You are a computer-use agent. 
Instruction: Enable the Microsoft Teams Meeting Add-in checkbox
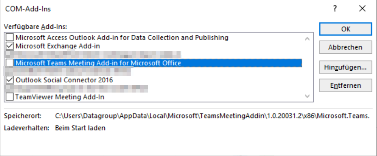coord(10,63)
